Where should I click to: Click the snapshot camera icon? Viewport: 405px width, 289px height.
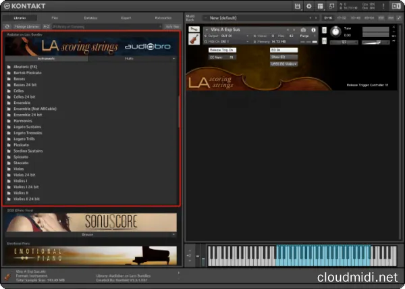[x=303, y=30]
